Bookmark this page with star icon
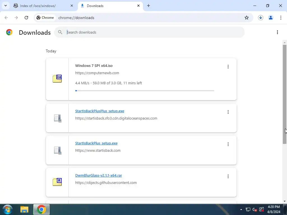 click(x=247, y=18)
